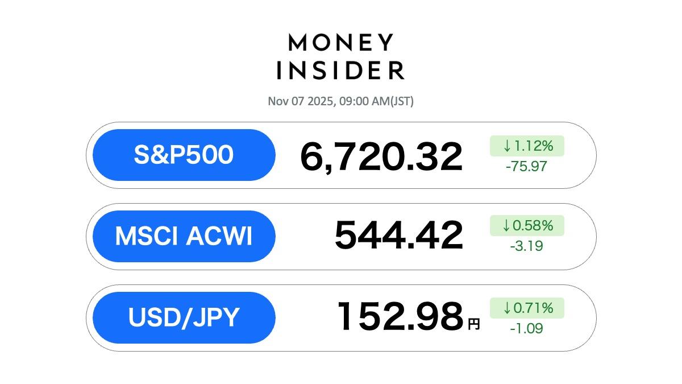Click the 0.58% percentage change text
The height and width of the screenshot is (384, 682).
tap(533, 226)
